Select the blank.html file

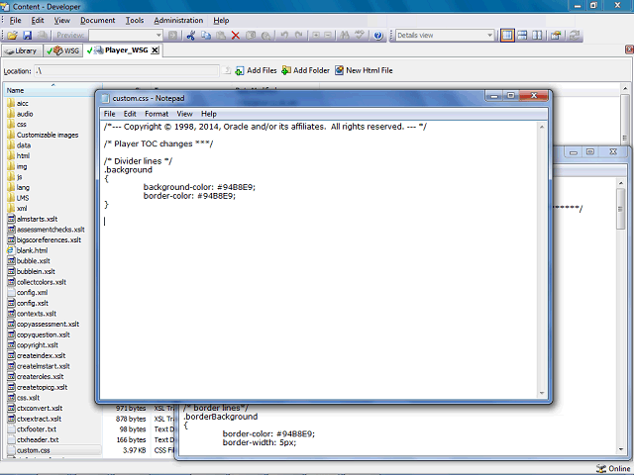click(32, 250)
